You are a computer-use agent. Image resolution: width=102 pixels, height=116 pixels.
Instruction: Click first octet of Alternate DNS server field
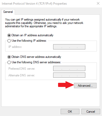point(58,75)
